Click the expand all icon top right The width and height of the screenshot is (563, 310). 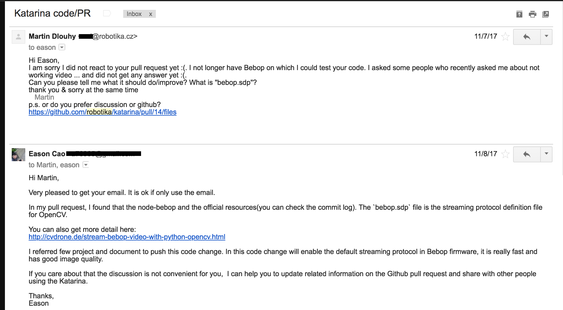pos(519,14)
